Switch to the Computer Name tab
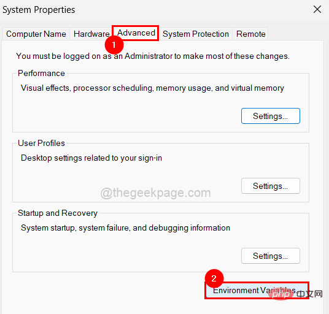The height and width of the screenshot is (314, 329). (36, 34)
